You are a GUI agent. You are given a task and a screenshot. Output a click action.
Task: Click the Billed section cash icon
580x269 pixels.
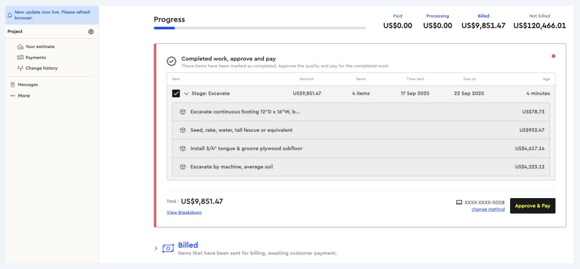169,248
